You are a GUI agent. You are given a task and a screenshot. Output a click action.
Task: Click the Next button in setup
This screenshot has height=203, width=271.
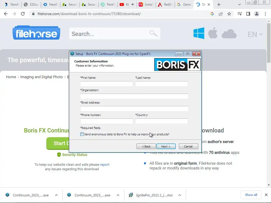166,146
